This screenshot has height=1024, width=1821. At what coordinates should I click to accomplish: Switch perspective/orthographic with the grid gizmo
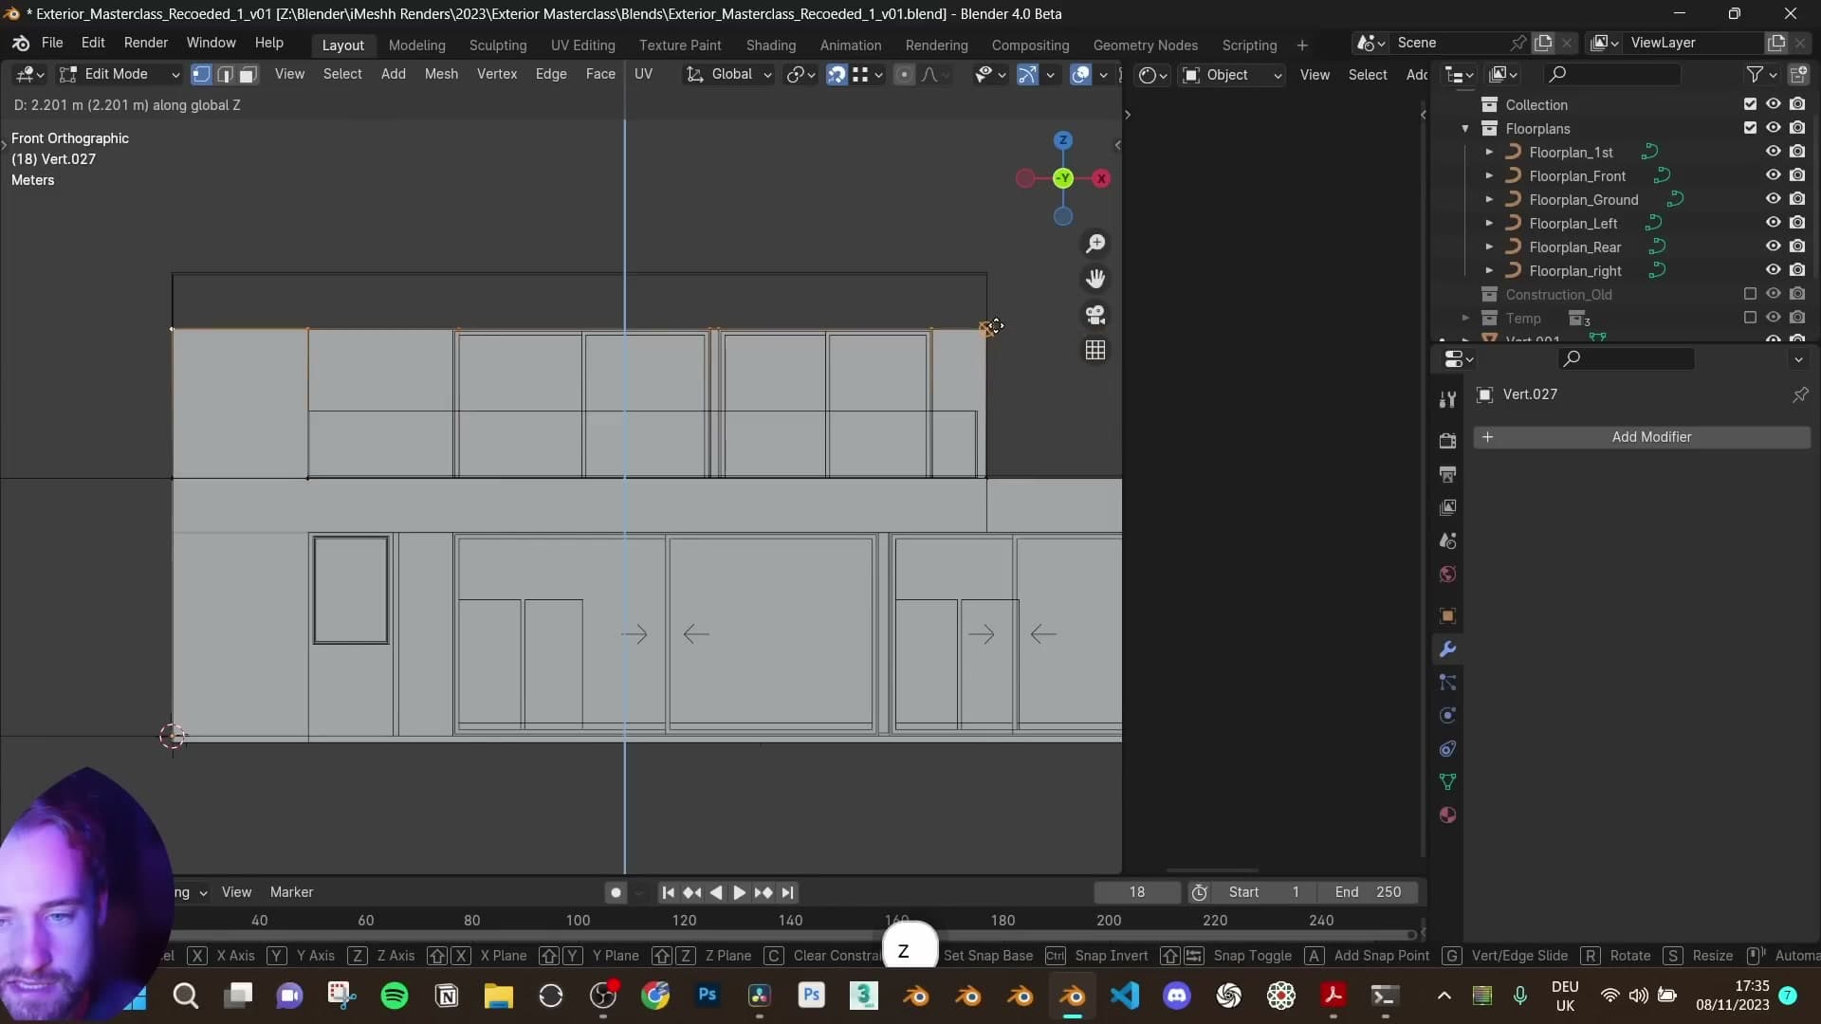[x=1095, y=350]
